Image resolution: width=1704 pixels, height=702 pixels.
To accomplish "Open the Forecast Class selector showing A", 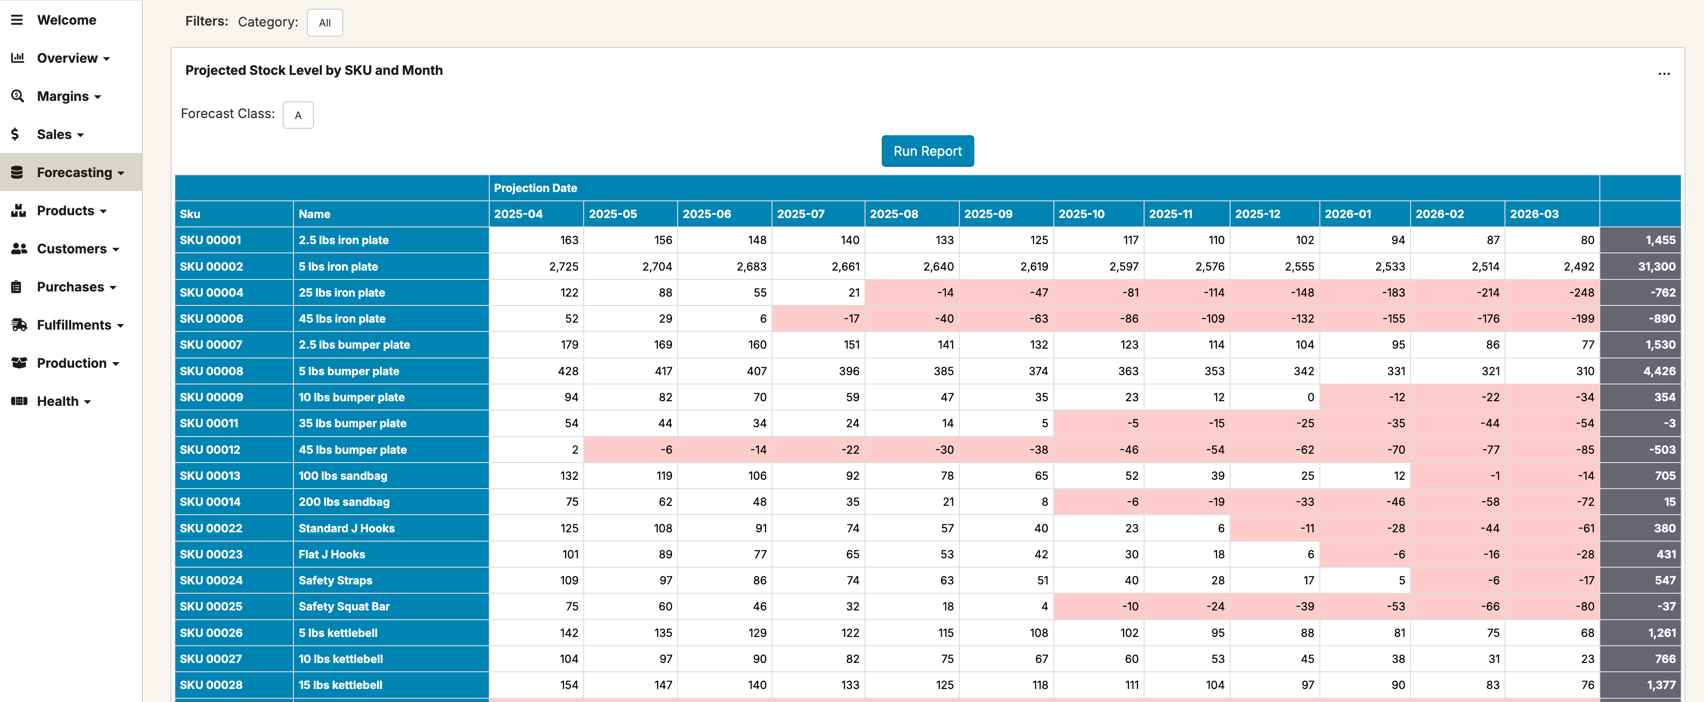I will [x=298, y=114].
